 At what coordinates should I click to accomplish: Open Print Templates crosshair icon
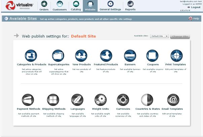click(x=177, y=56)
